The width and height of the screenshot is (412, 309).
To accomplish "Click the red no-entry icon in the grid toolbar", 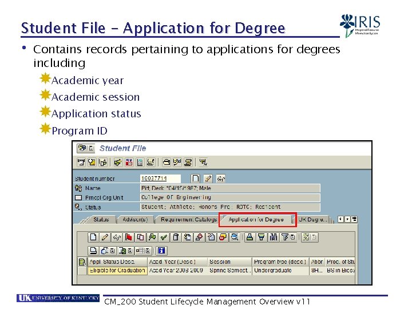I will click(223, 237).
